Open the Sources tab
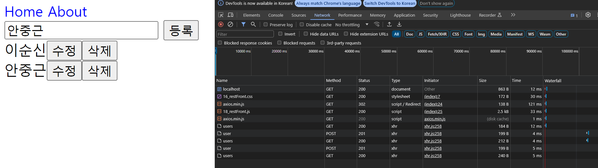598x168 pixels. tap(299, 15)
